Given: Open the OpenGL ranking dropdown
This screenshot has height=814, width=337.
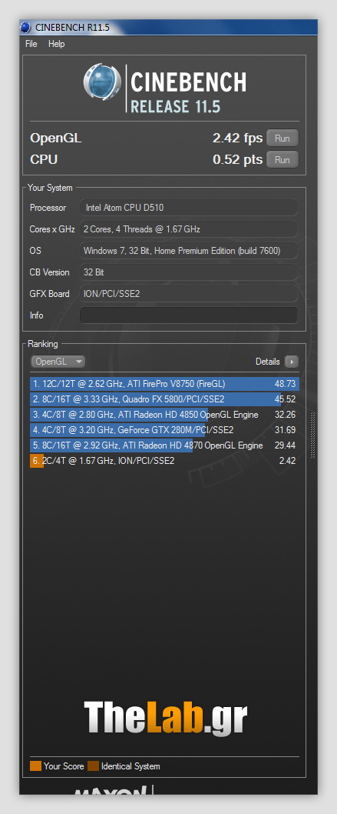Looking at the screenshot, I should click(x=58, y=362).
